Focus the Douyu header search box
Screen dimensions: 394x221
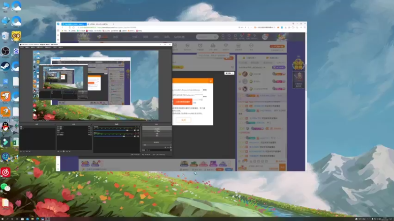coord(207,37)
